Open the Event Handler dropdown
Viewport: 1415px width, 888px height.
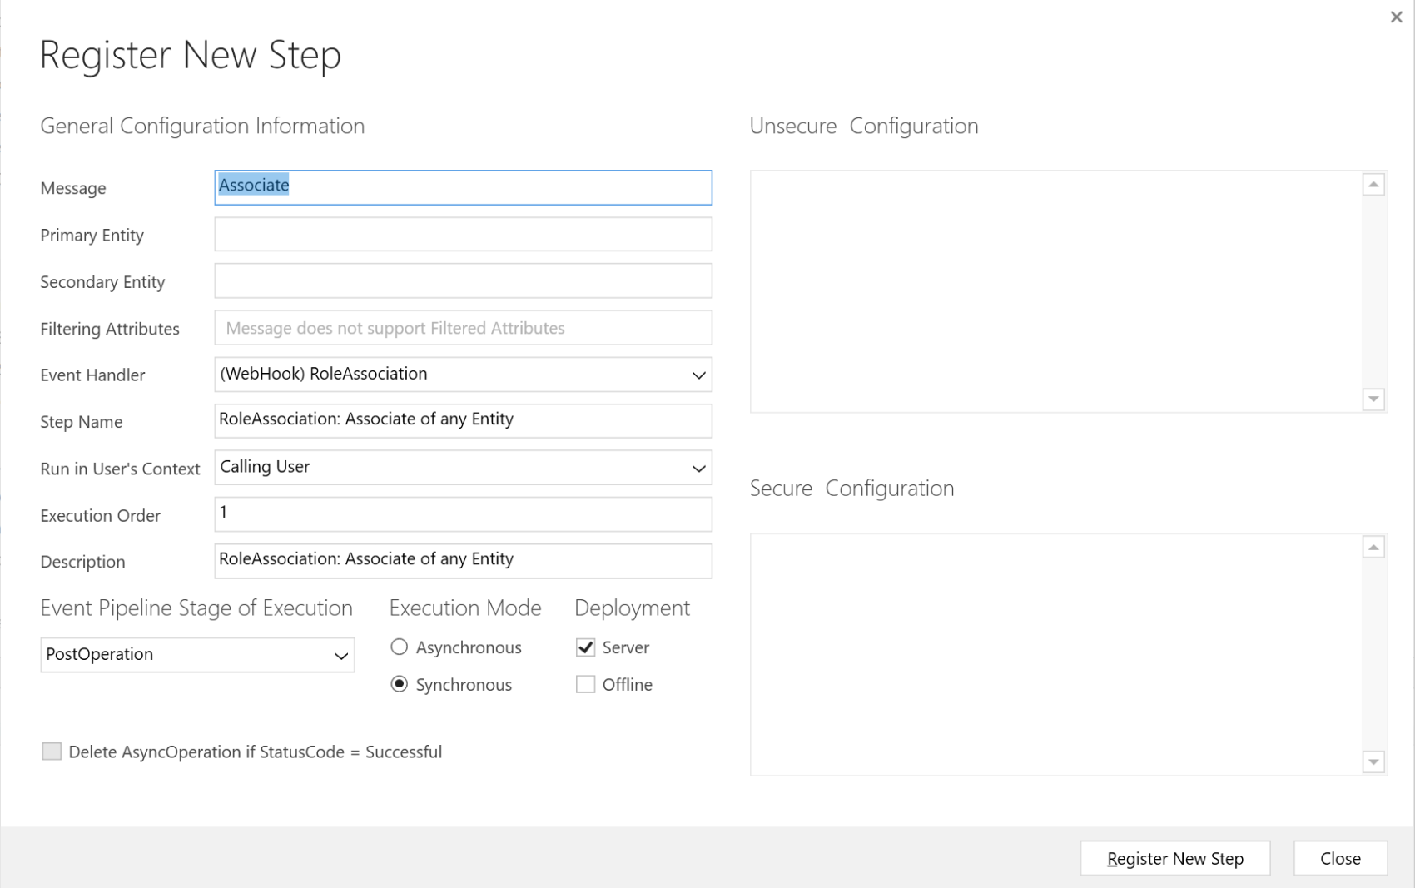tap(699, 375)
